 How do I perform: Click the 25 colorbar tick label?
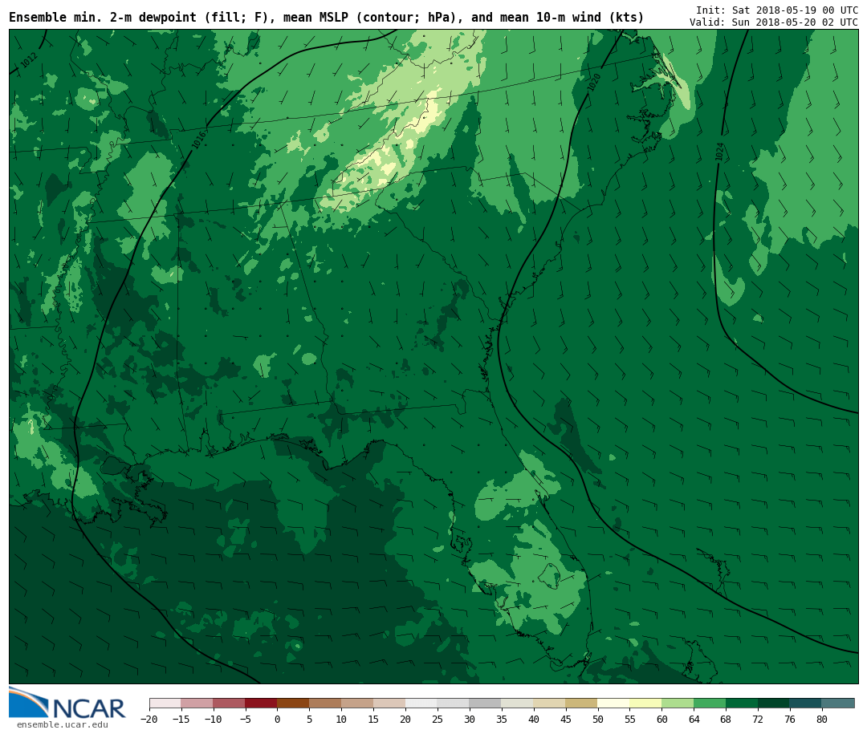pos(438,719)
